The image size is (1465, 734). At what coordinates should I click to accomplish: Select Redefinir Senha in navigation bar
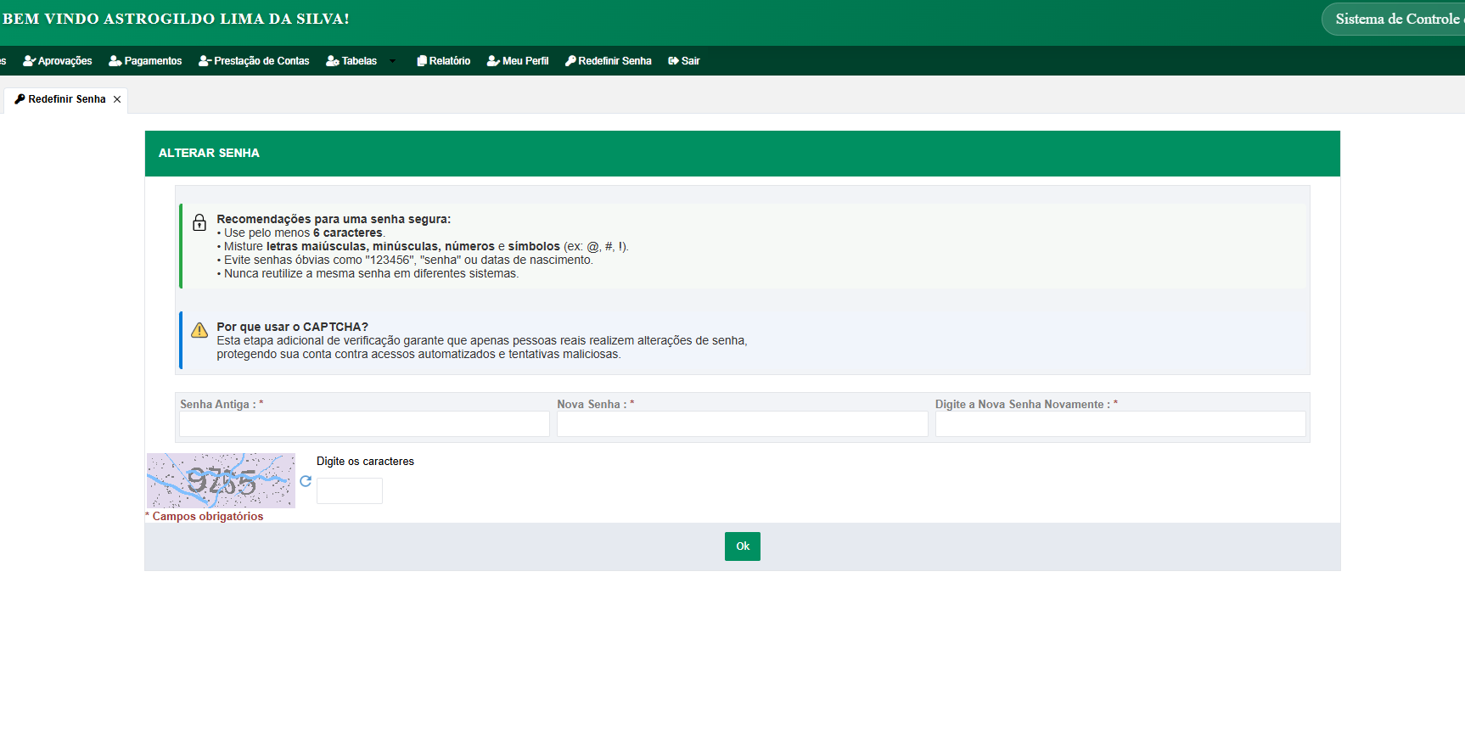(609, 61)
